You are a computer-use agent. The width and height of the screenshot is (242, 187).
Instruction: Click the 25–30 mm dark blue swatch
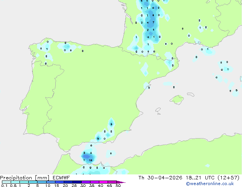pyautogui.click(x=77, y=182)
